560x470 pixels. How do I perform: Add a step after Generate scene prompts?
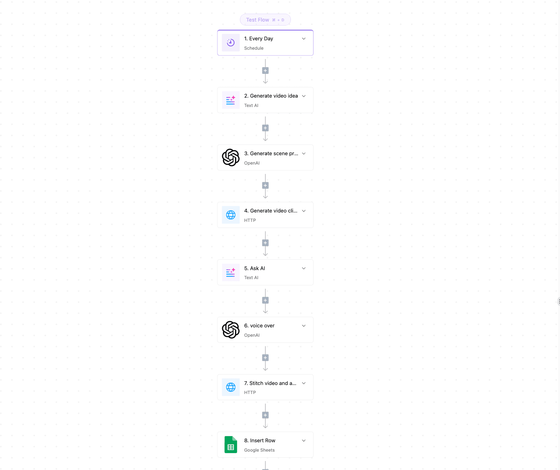[265, 185]
